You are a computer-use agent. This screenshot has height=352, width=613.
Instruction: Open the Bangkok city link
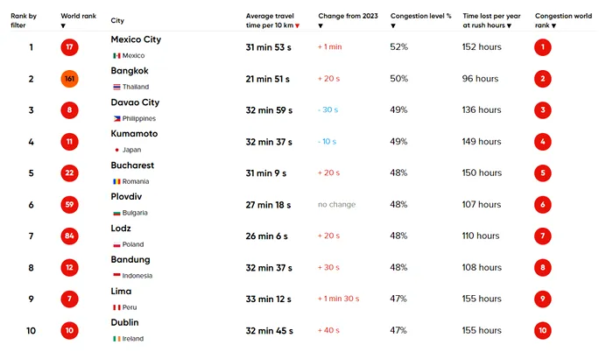tap(130, 71)
